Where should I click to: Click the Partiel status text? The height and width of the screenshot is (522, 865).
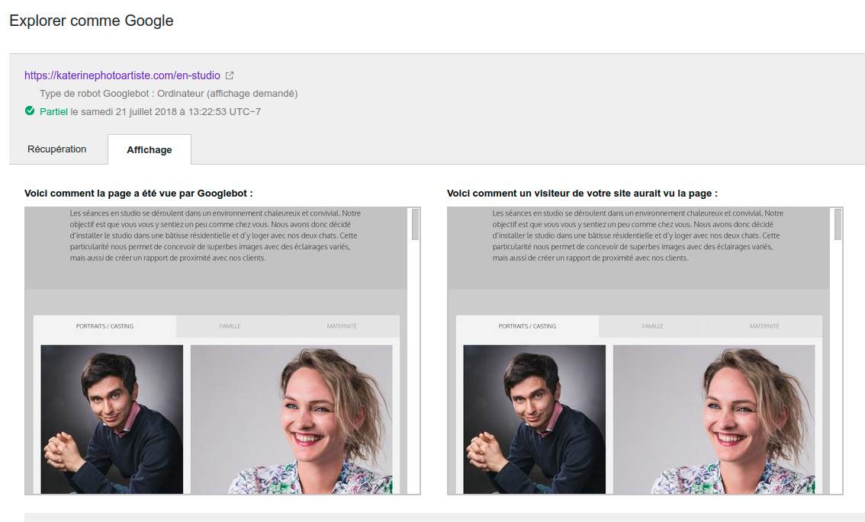(x=53, y=111)
